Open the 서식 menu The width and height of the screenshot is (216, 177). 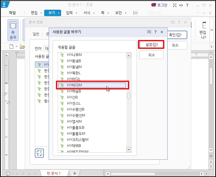pyautogui.click(x=87, y=13)
